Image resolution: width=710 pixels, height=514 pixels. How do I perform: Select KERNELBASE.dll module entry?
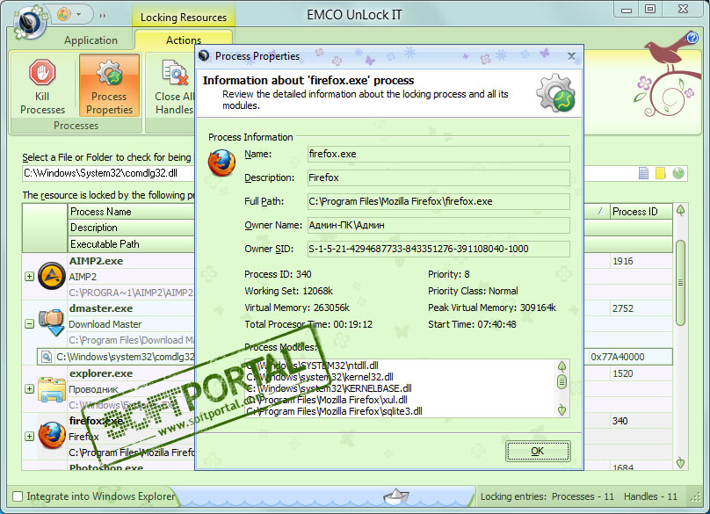330,388
